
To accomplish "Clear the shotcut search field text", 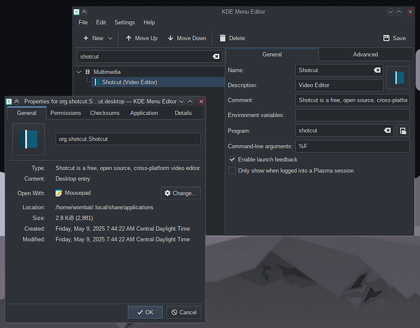I will pos(216,56).
